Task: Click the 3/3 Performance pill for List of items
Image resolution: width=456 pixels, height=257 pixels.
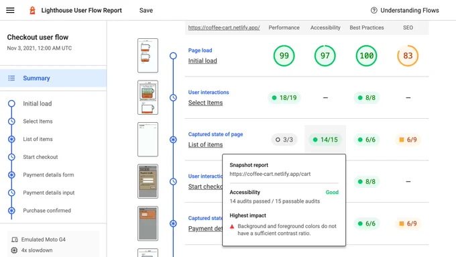Action: (x=284, y=140)
